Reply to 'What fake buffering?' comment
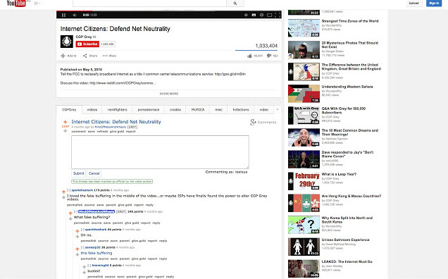 coord(156,223)
